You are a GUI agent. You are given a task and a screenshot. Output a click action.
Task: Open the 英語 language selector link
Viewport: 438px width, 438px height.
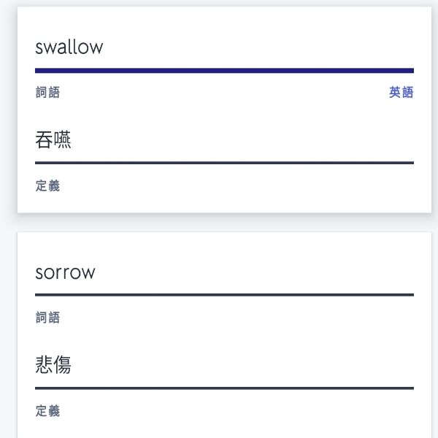coord(401,93)
